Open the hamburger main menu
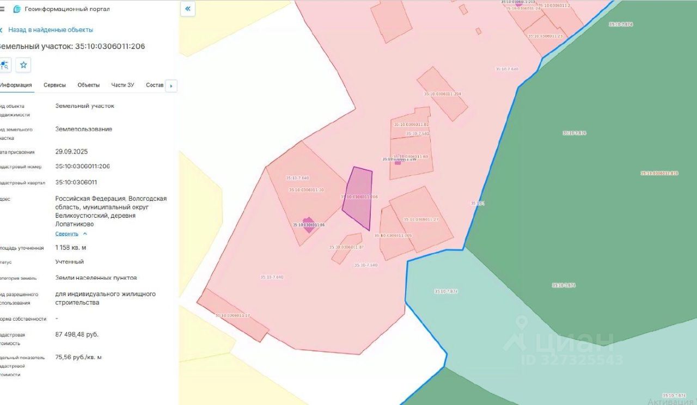Image resolution: width=697 pixels, height=405 pixels. click(2, 9)
